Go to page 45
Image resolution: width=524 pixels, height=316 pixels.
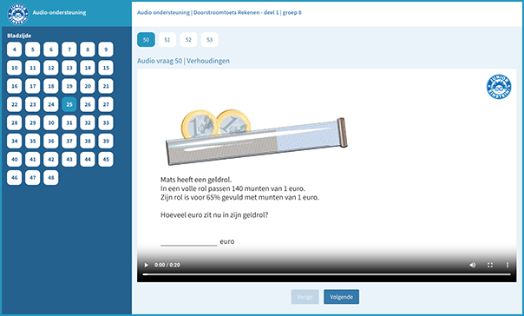(106, 160)
